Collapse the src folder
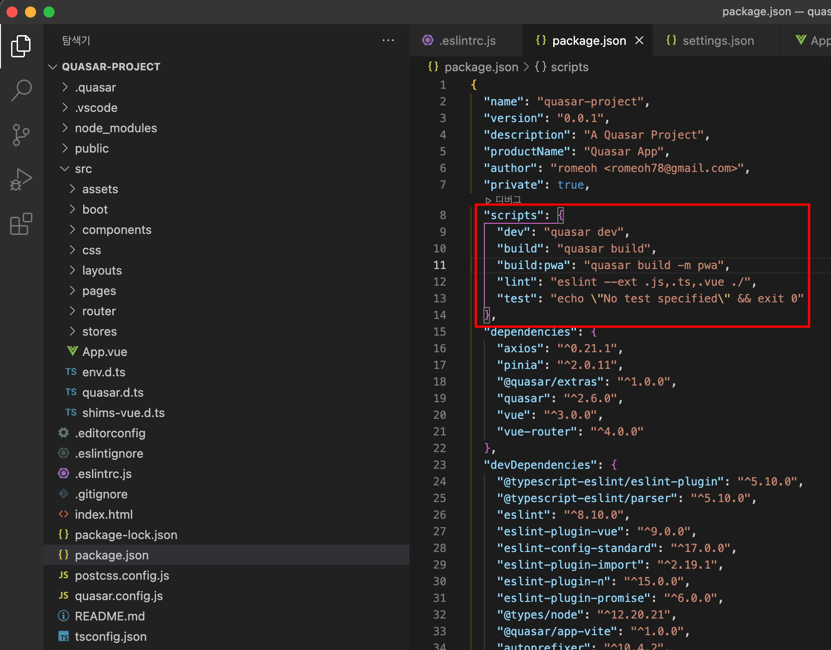 [x=65, y=168]
